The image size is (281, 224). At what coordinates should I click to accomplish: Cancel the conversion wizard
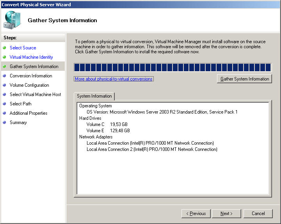(258, 213)
